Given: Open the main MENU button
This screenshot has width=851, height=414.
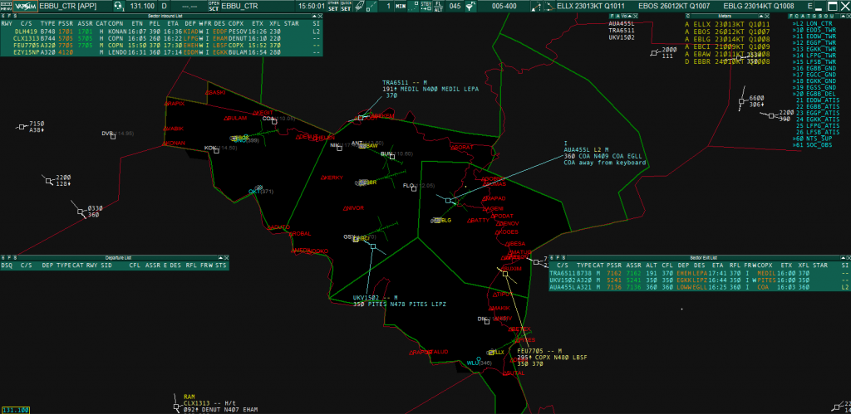Looking at the screenshot, I should pos(6,8).
